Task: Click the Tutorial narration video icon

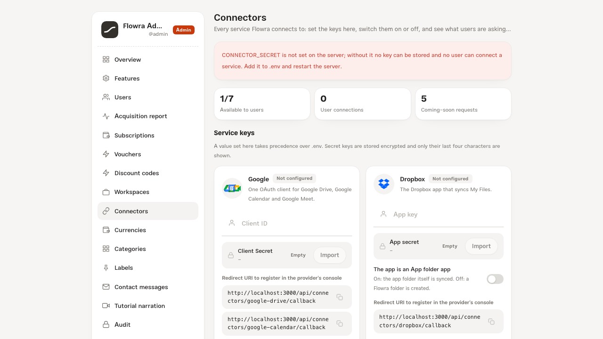Action: click(106, 306)
